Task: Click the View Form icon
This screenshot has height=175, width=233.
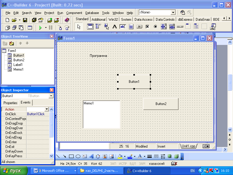Action: click(x=14, y=28)
